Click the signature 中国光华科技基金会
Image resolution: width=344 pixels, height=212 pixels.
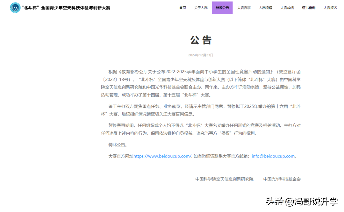[282, 179]
